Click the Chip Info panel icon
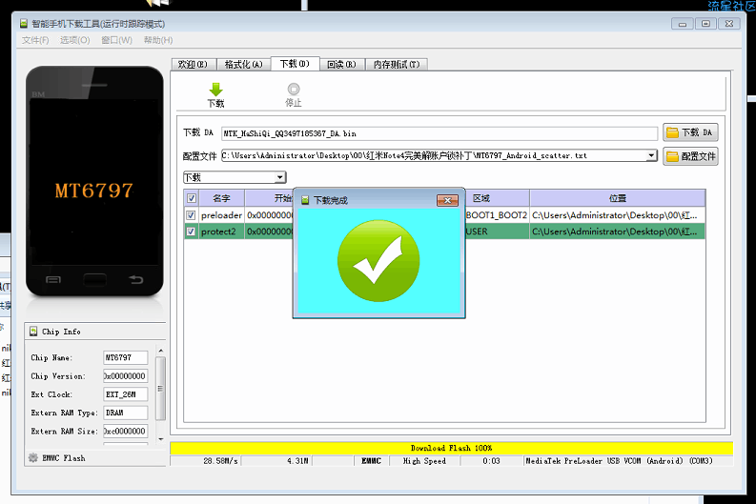Screen dimensions: 756x504 point(32,332)
